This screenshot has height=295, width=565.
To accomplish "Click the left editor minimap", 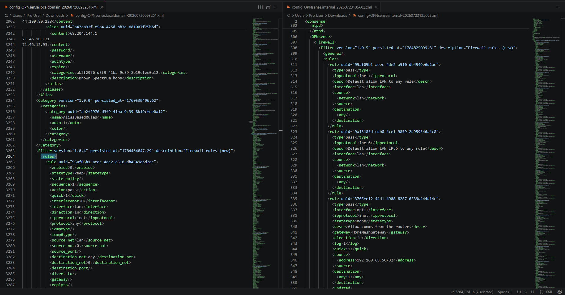I will pos(265,153).
